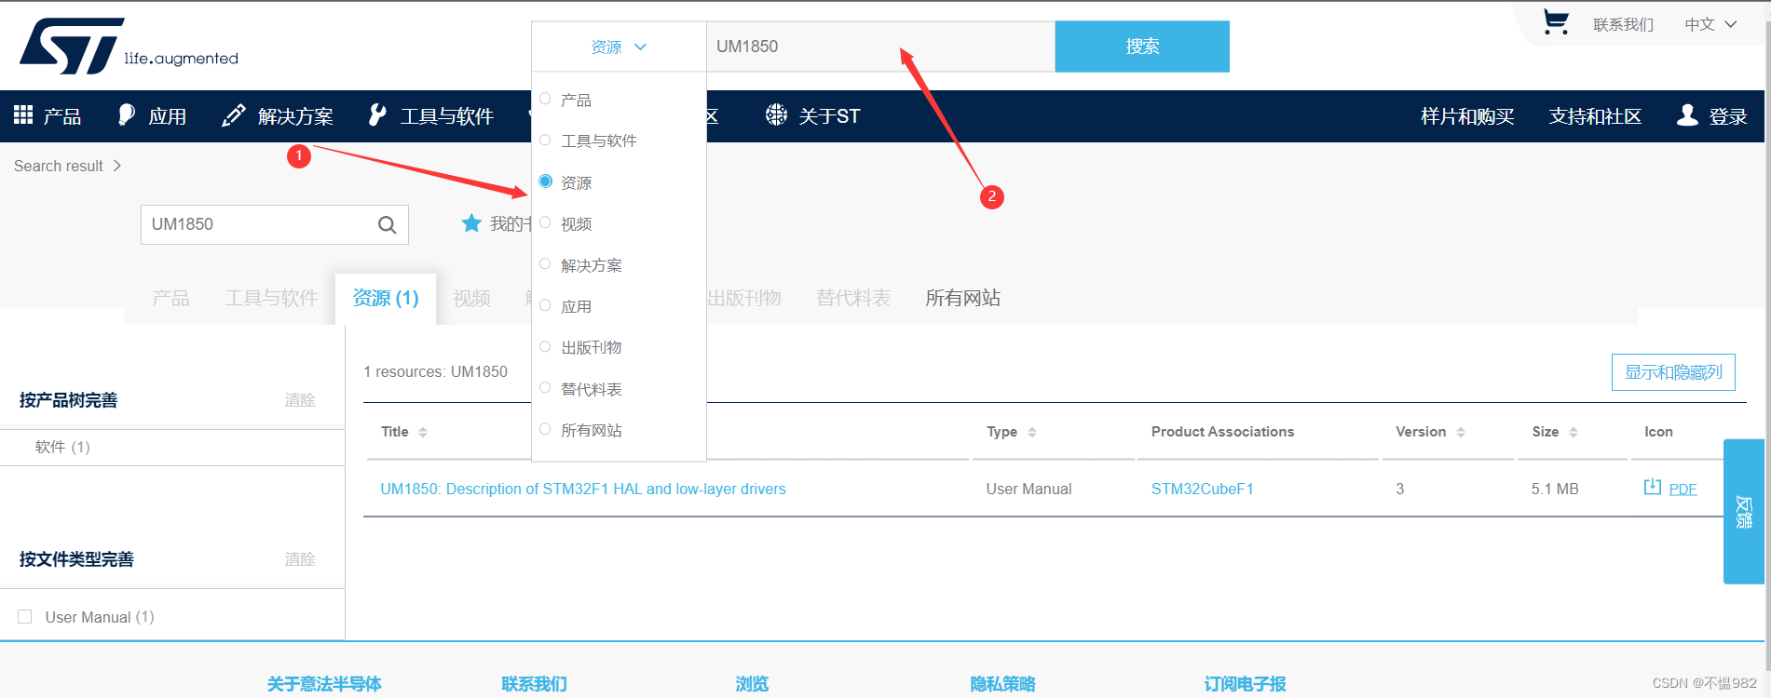Click the top search field containing UM1850
This screenshot has width=1771, height=698.
click(x=880, y=47)
